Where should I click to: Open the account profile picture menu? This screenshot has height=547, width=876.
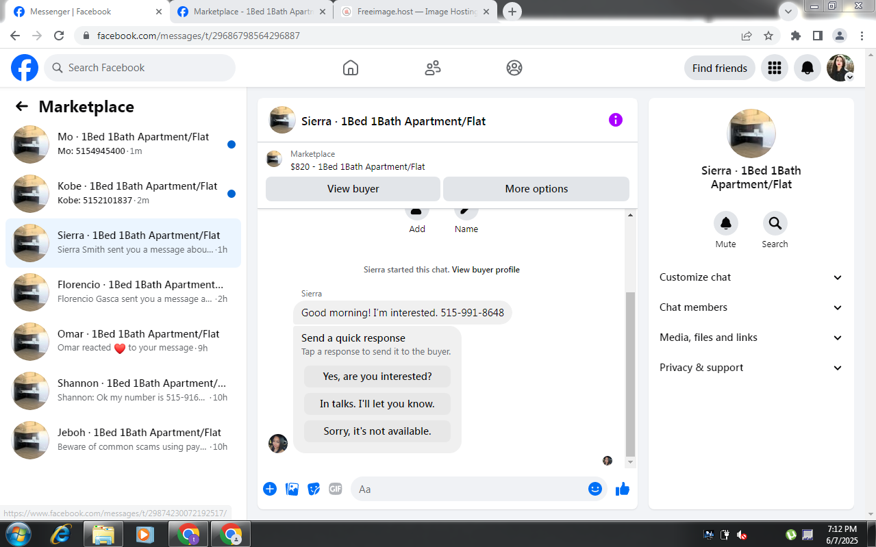click(840, 68)
